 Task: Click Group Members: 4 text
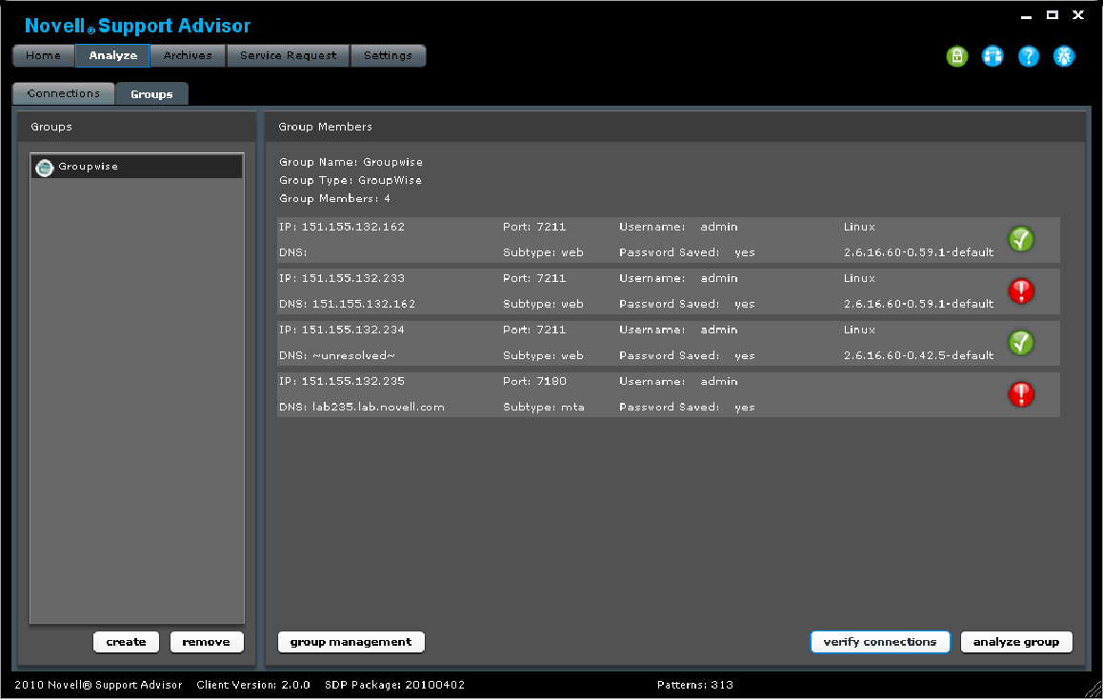[x=335, y=199]
